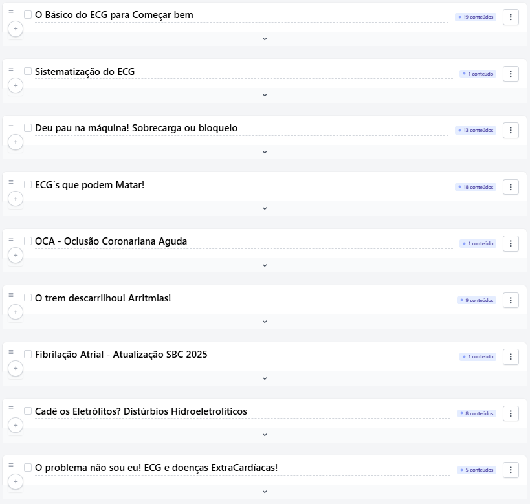Click plus icon under O Básico do ECG

[16, 29]
